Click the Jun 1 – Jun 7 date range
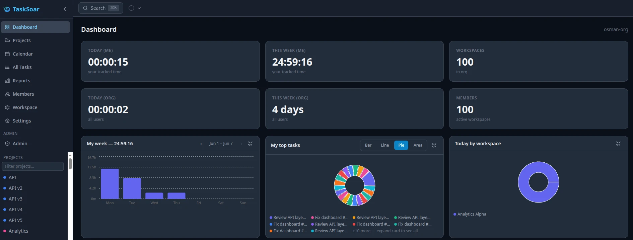The image size is (633, 240). tap(221, 144)
